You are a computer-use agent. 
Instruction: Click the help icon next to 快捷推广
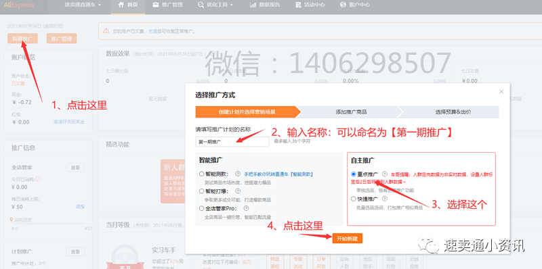(x=385, y=199)
